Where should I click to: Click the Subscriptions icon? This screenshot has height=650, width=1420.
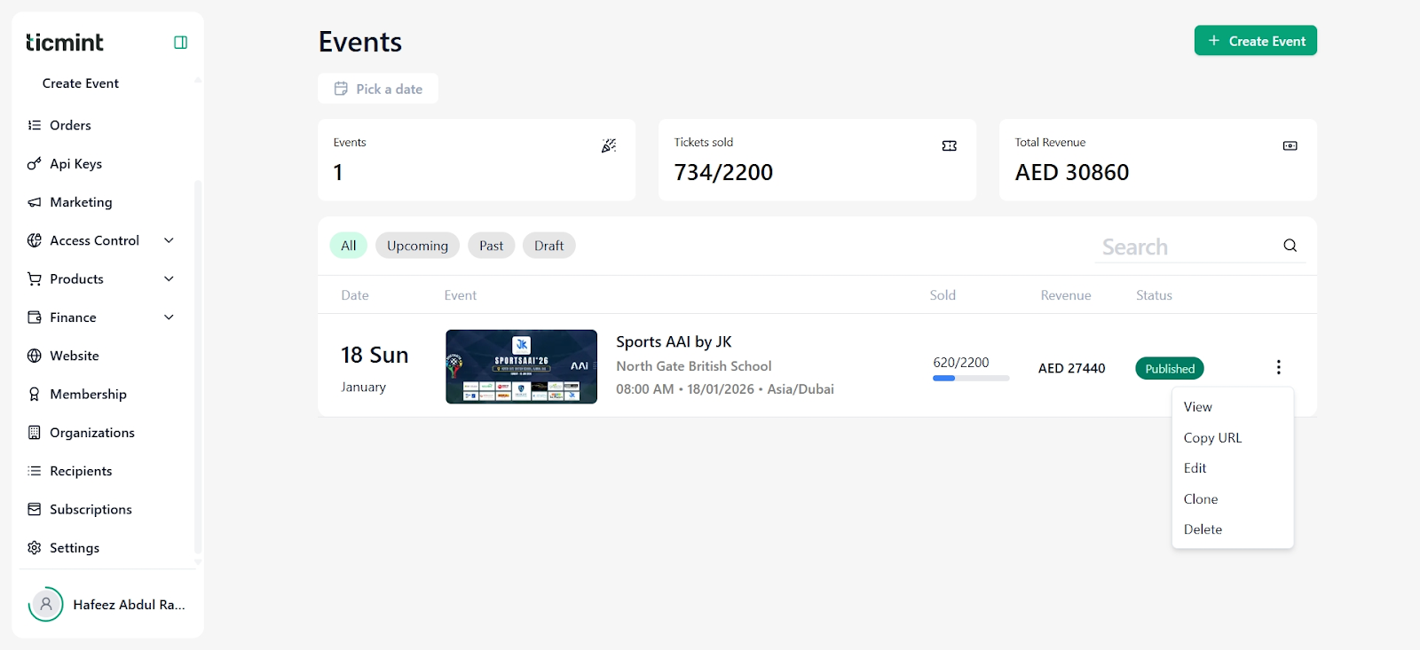click(x=35, y=509)
